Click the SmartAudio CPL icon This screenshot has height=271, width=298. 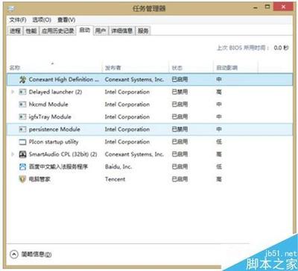pyautogui.click(x=22, y=155)
